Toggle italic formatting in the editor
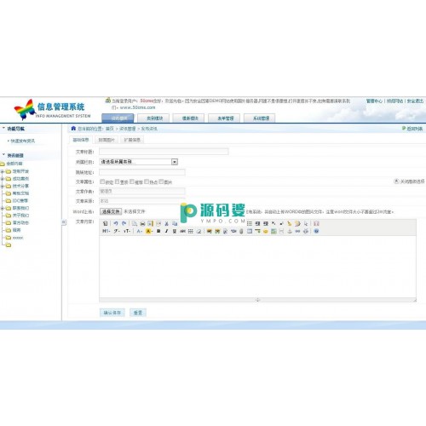 (166, 231)
